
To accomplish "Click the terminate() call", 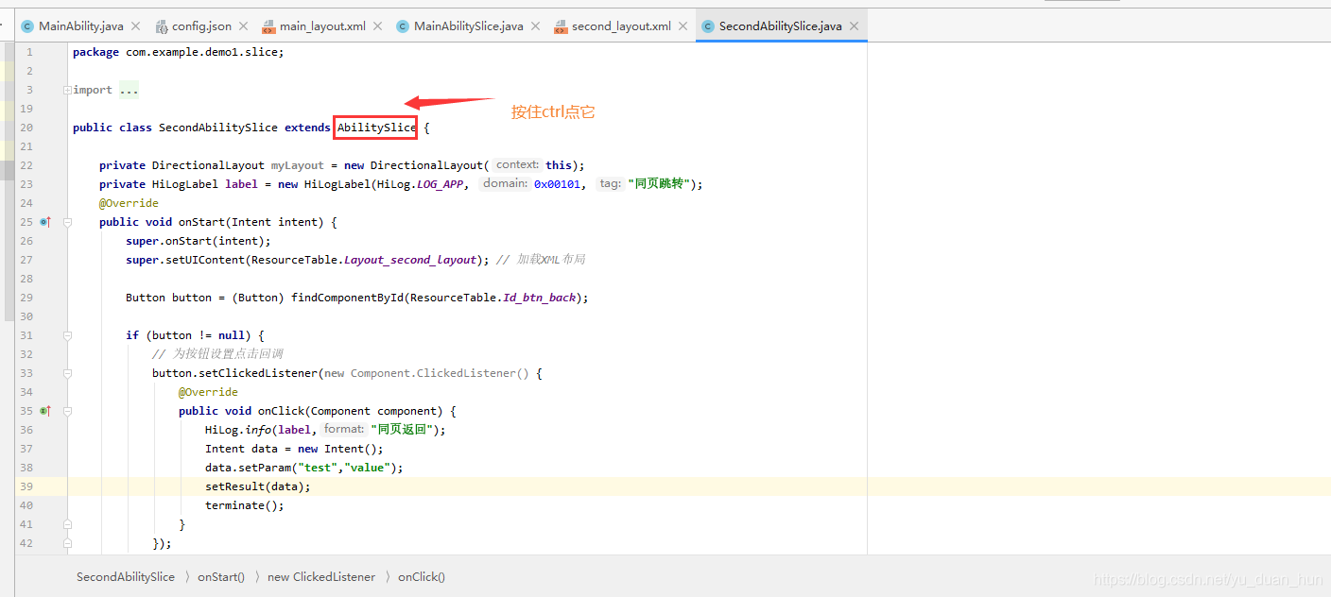I will coord(245,505).
